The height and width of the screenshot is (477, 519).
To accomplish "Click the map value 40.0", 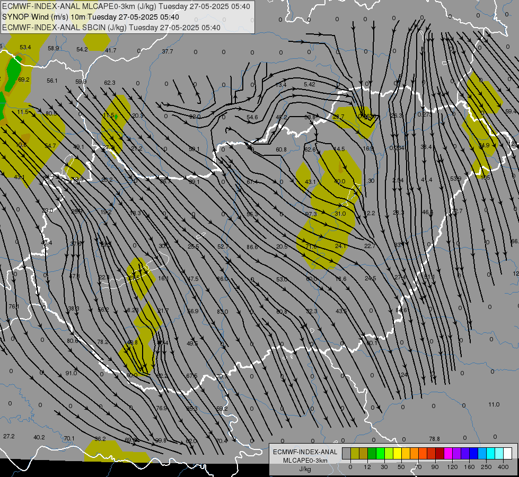I will 340,181.
